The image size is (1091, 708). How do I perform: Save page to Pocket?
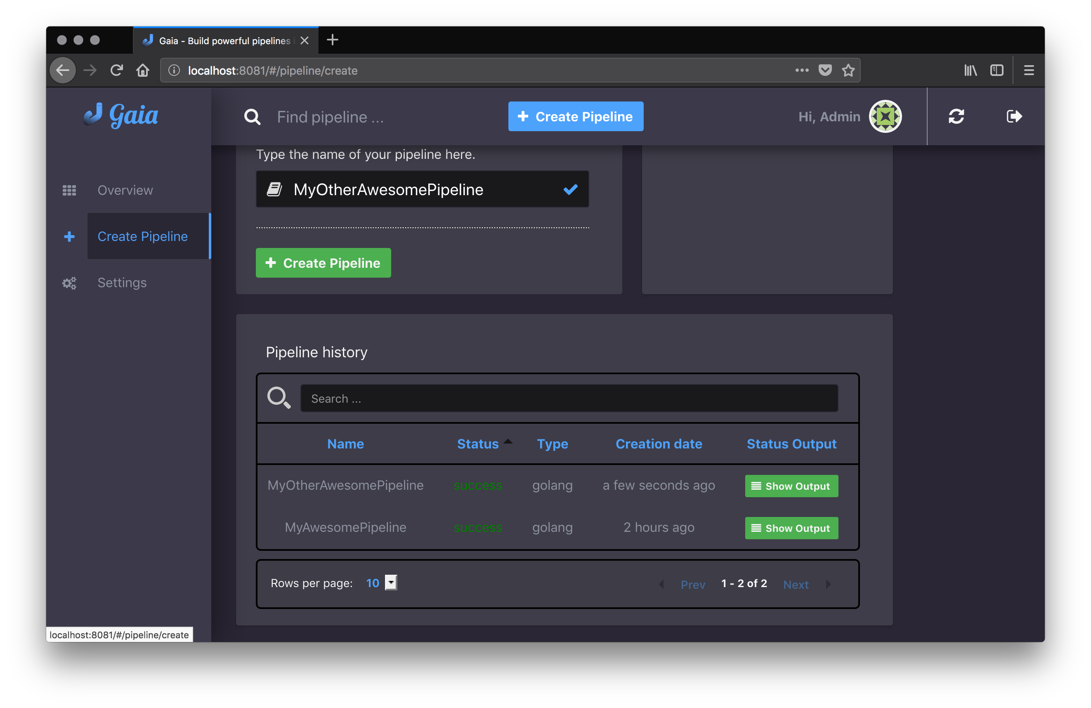[825, 70]
